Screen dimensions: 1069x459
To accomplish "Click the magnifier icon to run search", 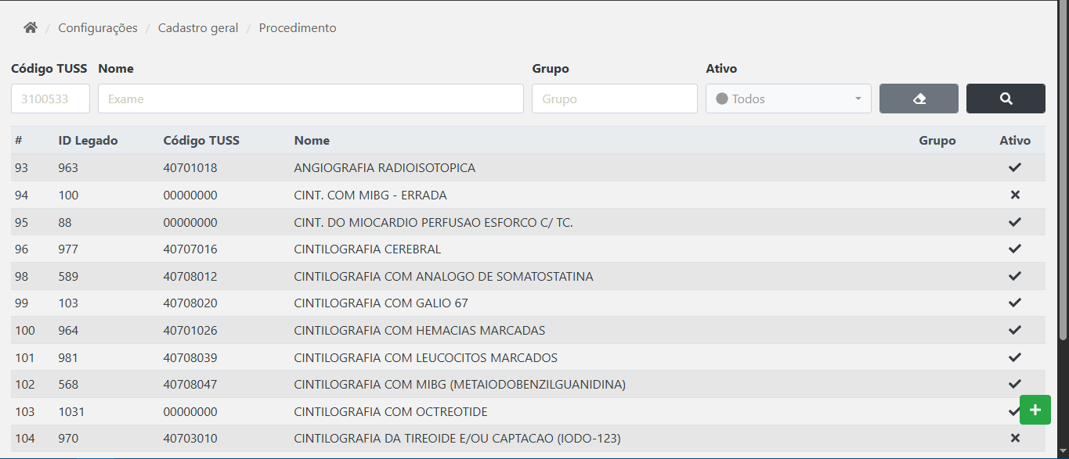I will (1006, 98).
